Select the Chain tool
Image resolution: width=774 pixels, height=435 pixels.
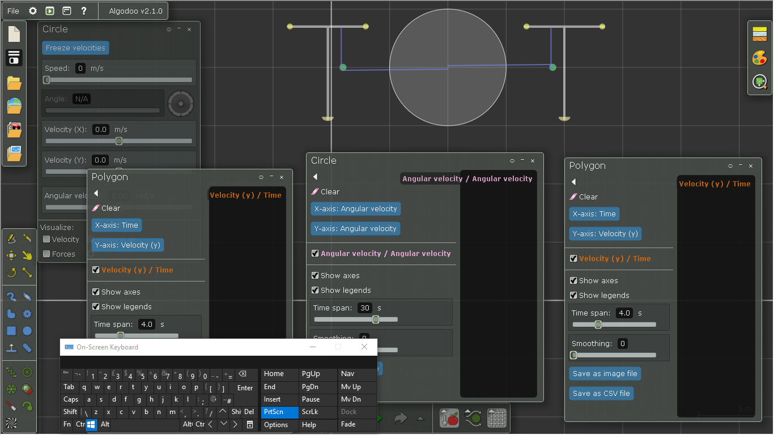[x=27, y=348]
